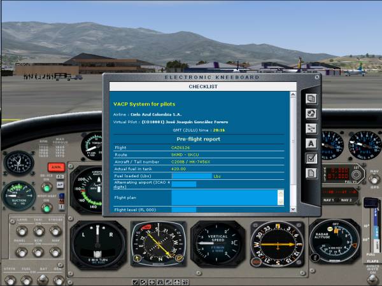Toggle the AP autopilot button
382x286 pixels.
[60, 185]
